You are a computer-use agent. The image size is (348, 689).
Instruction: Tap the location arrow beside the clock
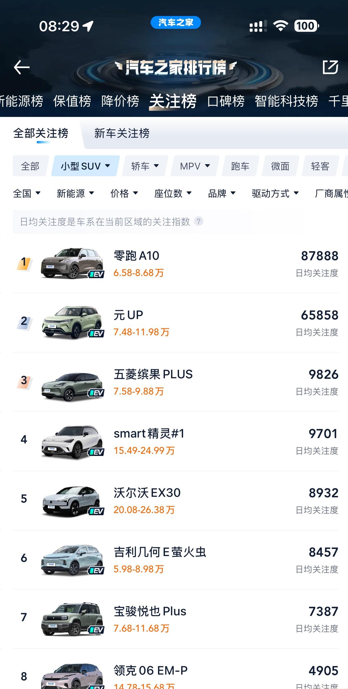click(x=88, y=26)
